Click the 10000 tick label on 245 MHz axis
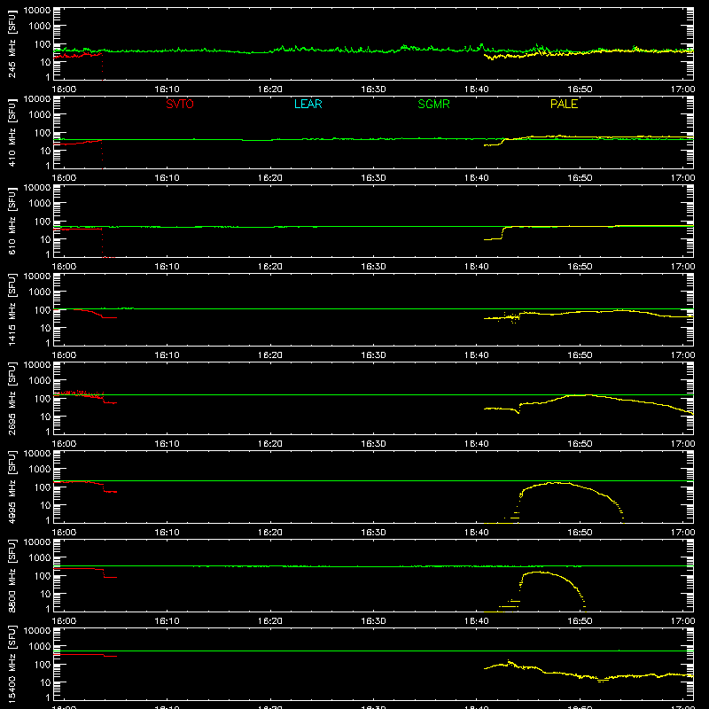 37,11
